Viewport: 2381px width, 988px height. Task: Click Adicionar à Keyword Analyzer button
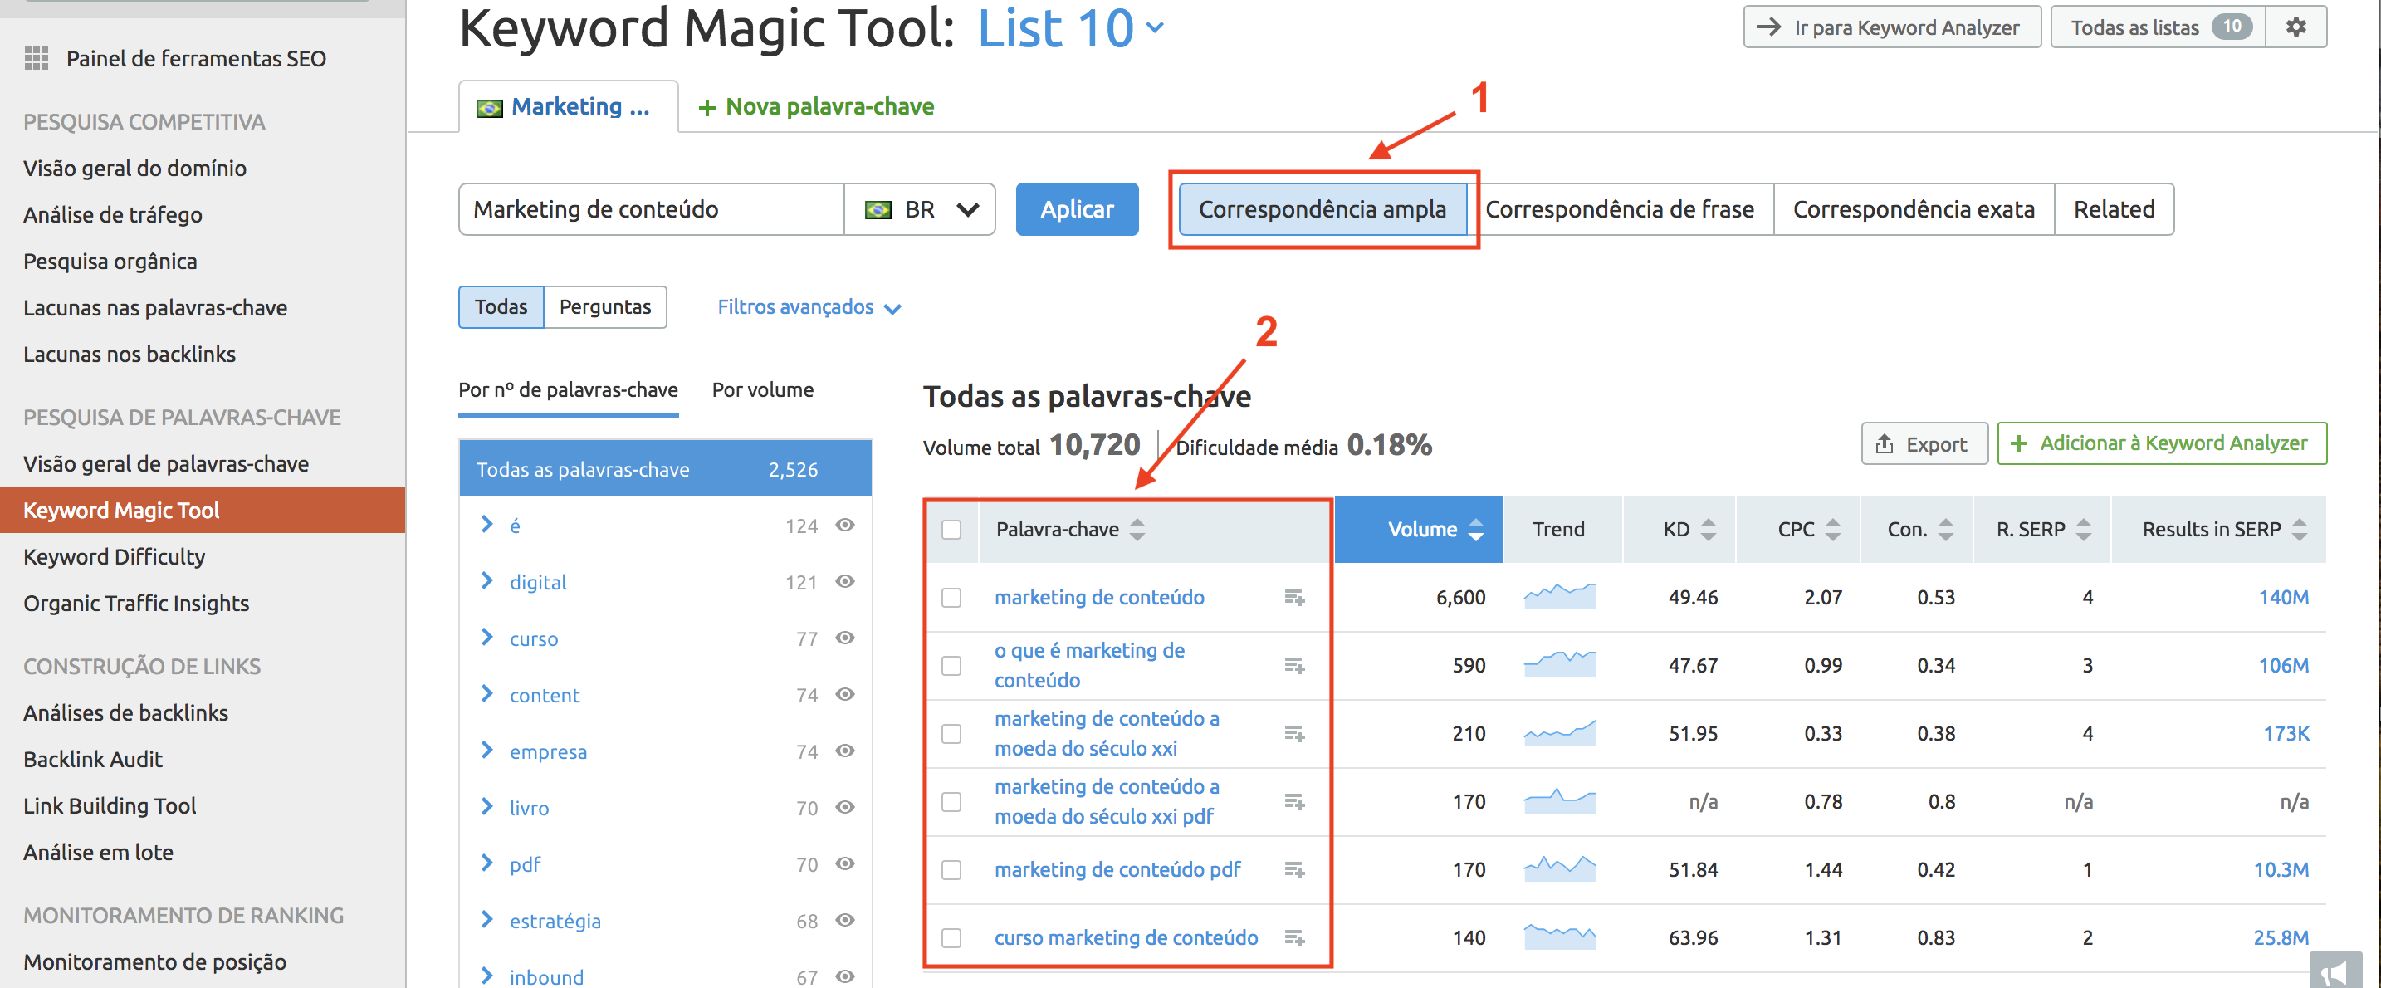(x=2161, y=443)
